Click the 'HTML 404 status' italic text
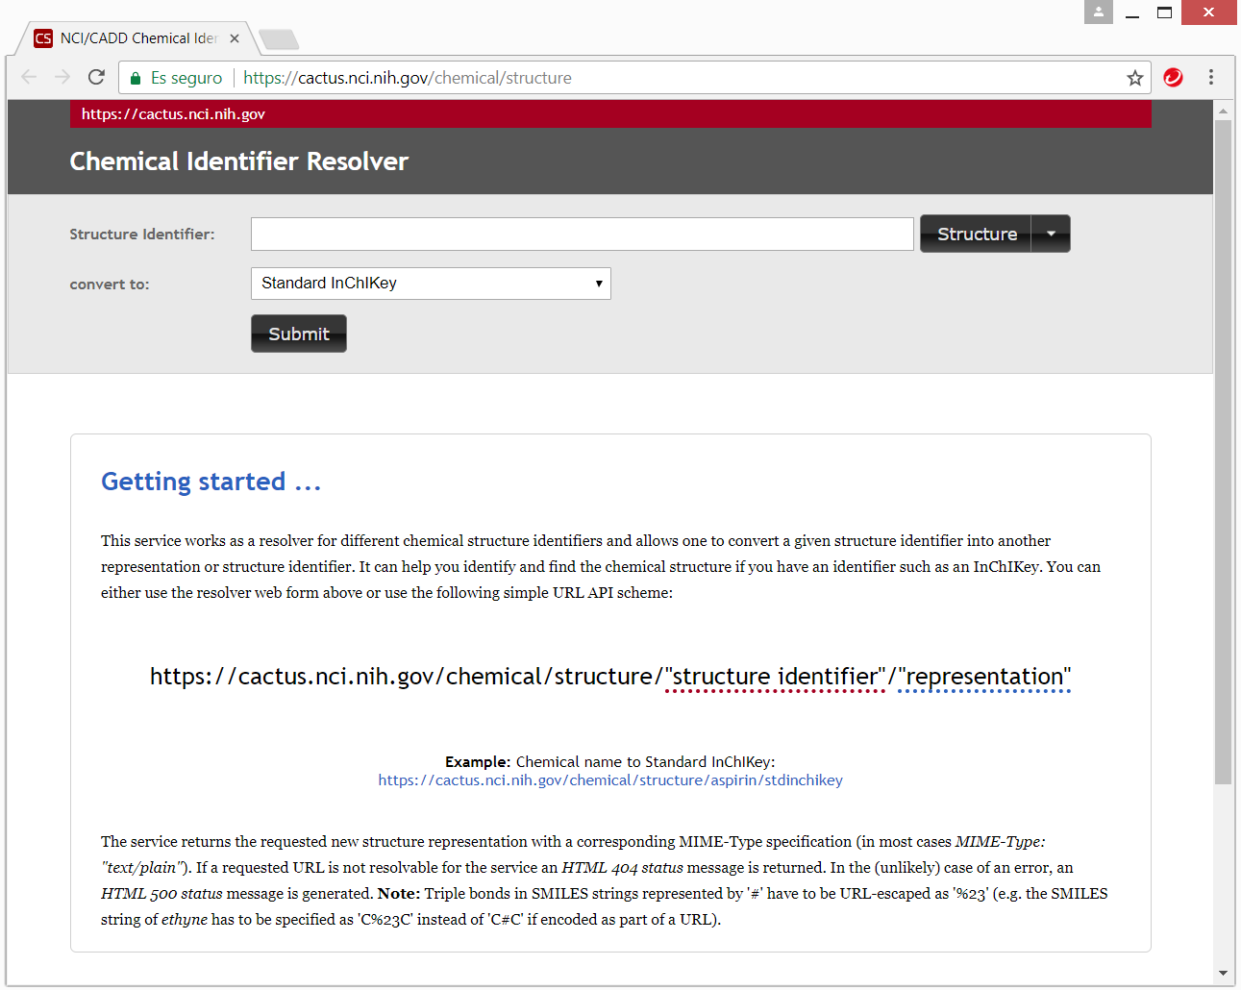This screenshot has height=990, width=1241. (622, 868)
